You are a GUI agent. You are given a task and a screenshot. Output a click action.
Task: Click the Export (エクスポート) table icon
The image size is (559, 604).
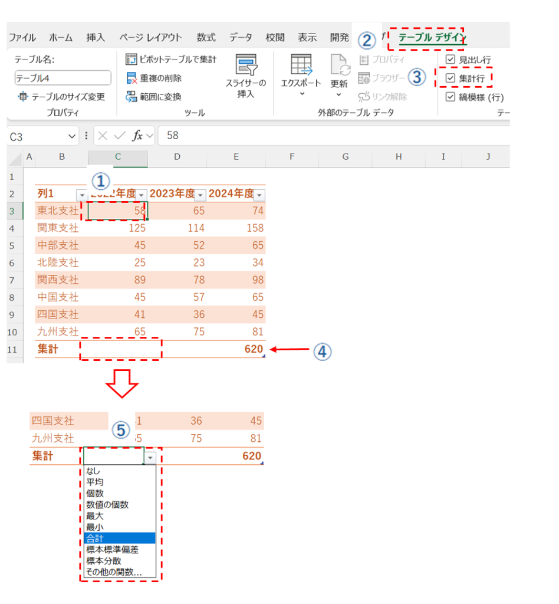[x=301, y=64]
